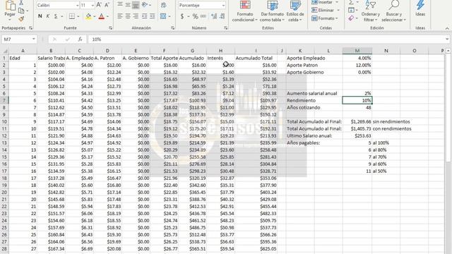Click the Increase Indent icon
The height and width of the screenshot is (254, 452).
[153, 16]
